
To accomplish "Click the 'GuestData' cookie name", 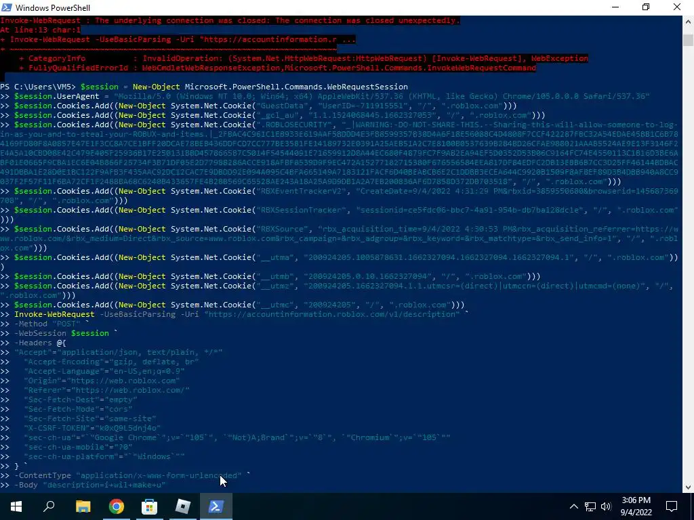I will [283, 106].
